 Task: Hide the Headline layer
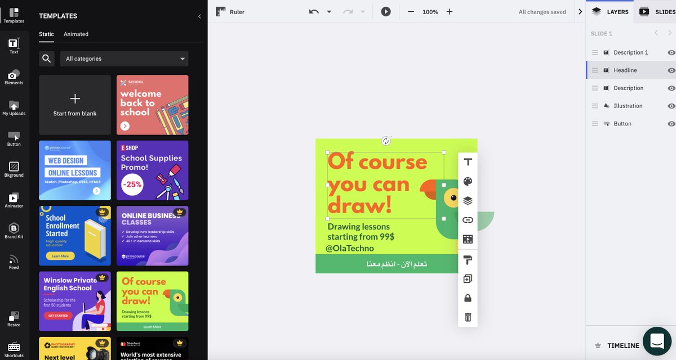tap(671, 70)
